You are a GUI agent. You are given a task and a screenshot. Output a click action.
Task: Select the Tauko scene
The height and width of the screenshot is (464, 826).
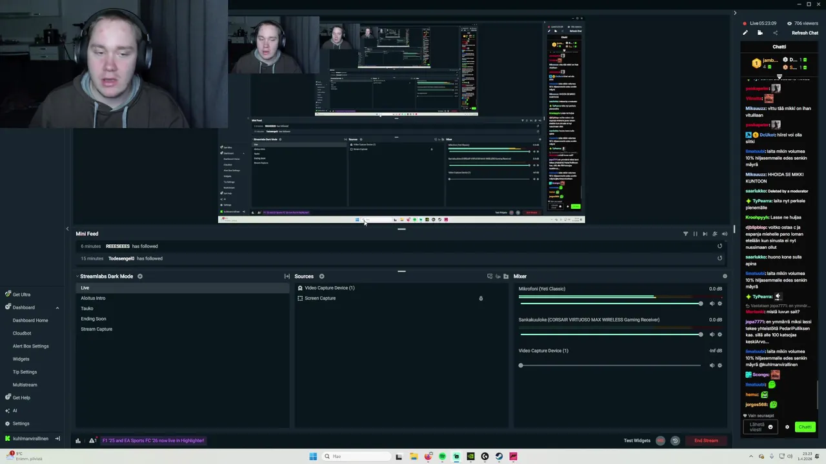pos(183,309)
